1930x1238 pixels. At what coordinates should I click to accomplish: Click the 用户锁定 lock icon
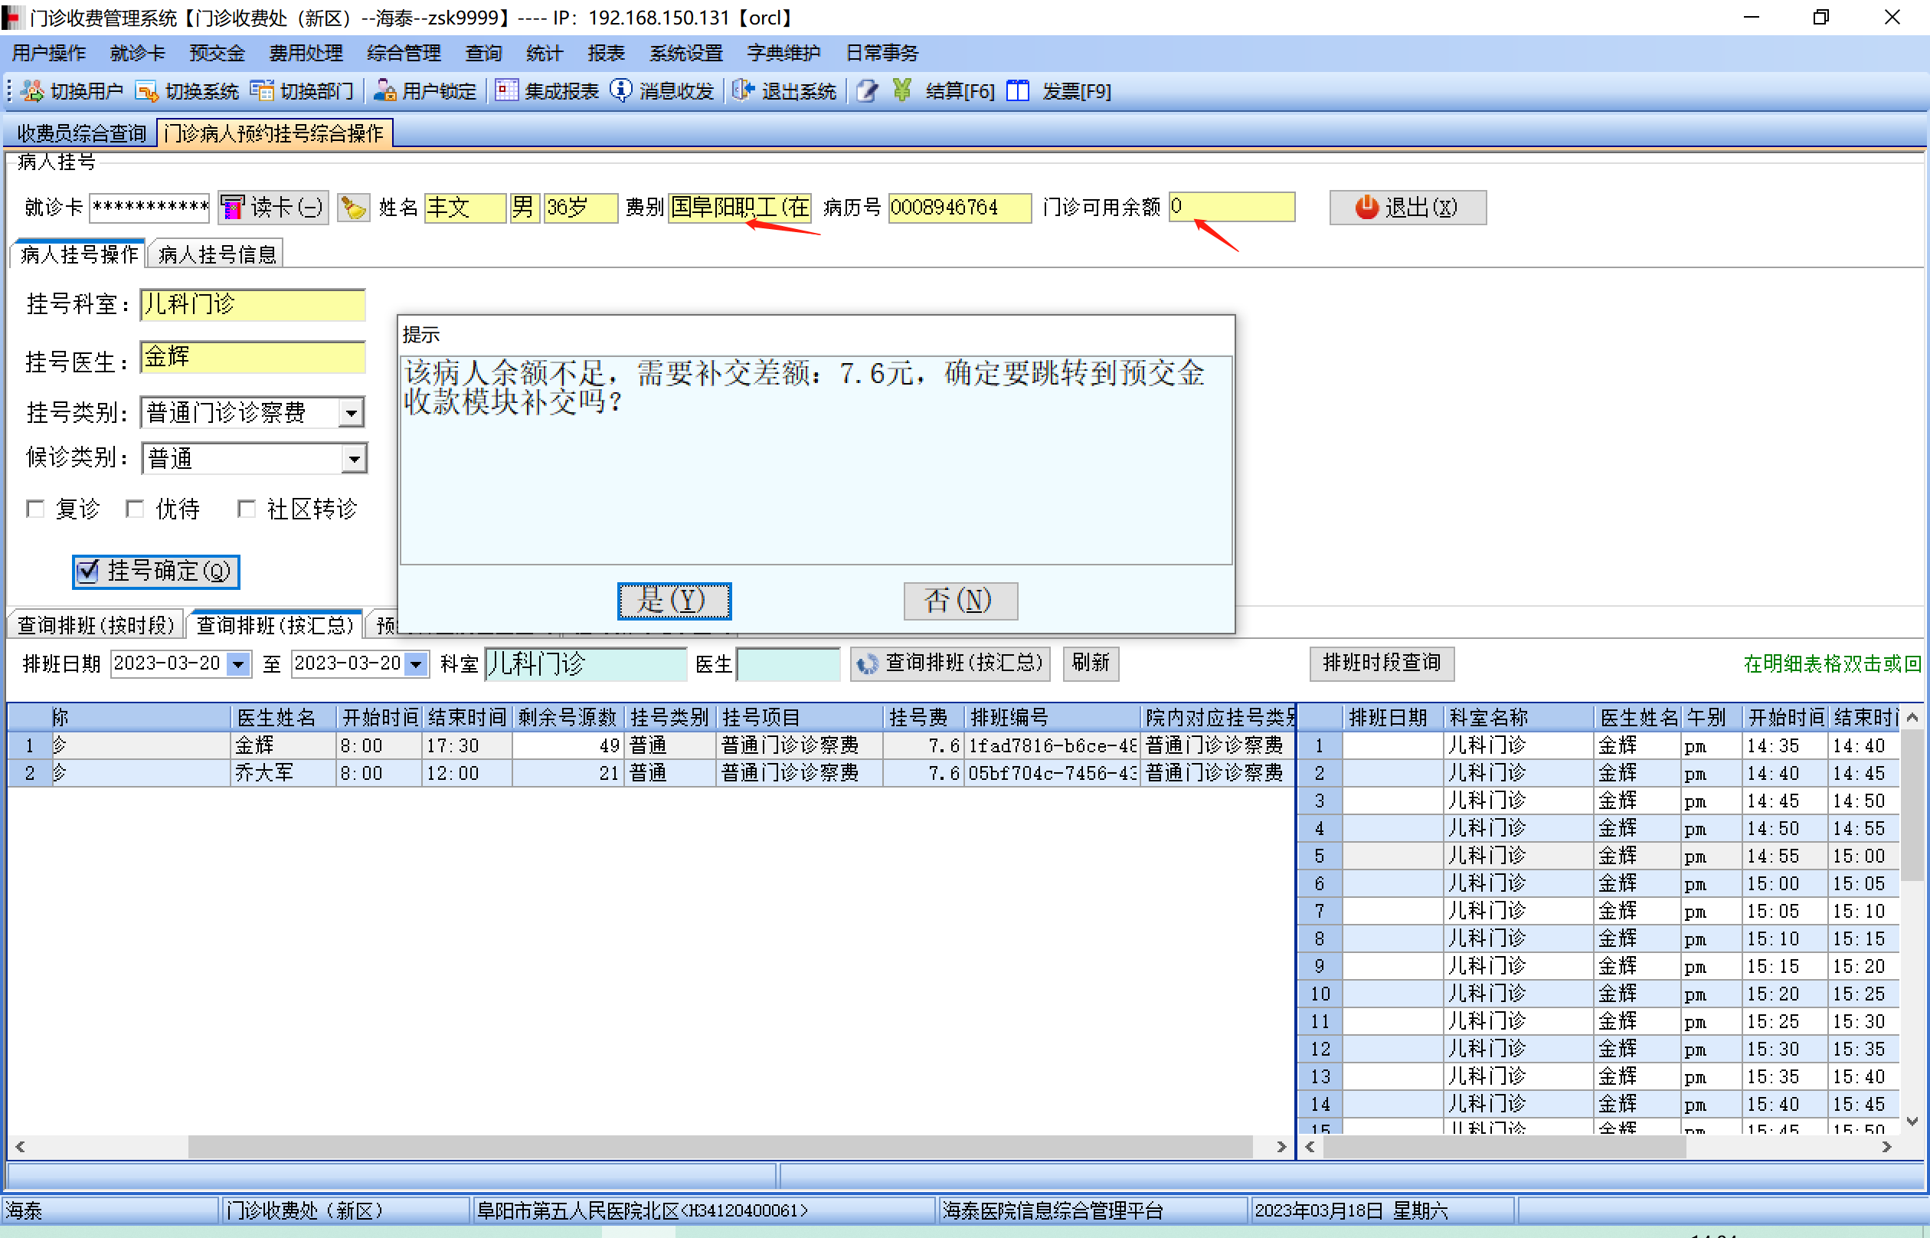(x=385, y=91)
